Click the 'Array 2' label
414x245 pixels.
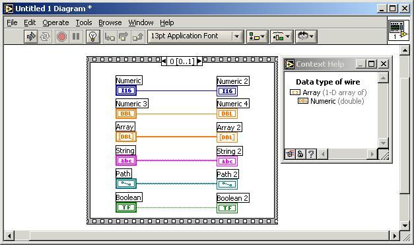coord(229,127)
